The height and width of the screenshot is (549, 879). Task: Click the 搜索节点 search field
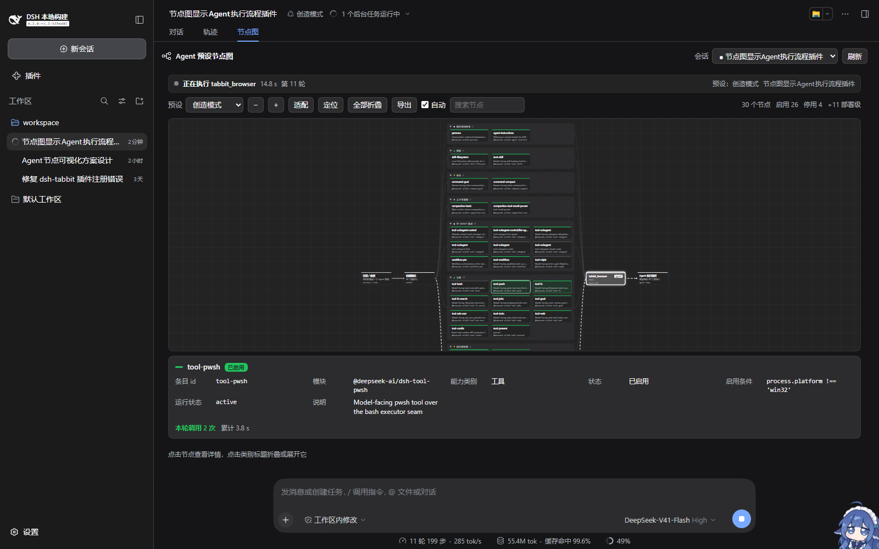tap(487, 105)
